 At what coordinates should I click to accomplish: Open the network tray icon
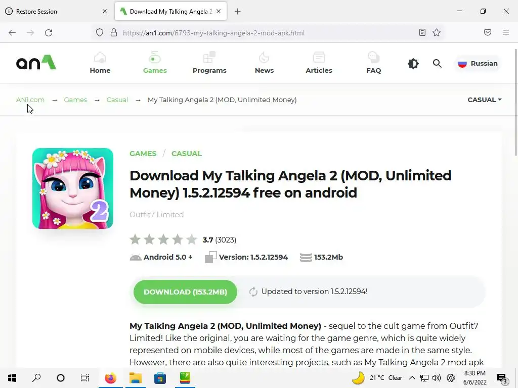click(x=424, y=378)
